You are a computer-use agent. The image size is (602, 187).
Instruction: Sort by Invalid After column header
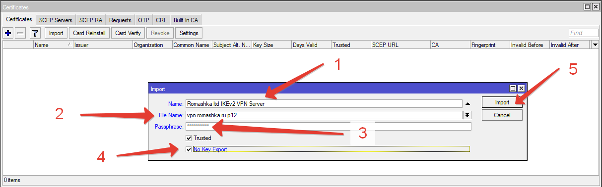click(x=570, y=45)
